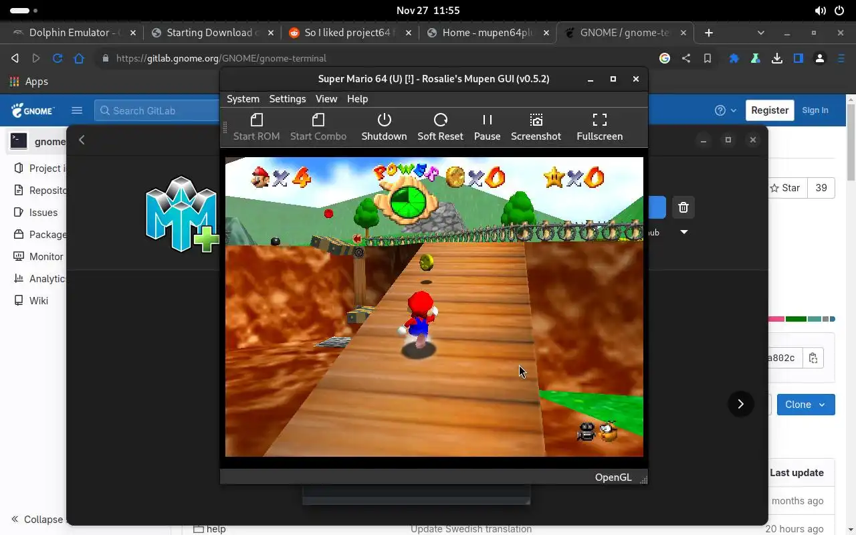Go back in the browser
This screenshot has width=856, height=535.
pos(15,58)
